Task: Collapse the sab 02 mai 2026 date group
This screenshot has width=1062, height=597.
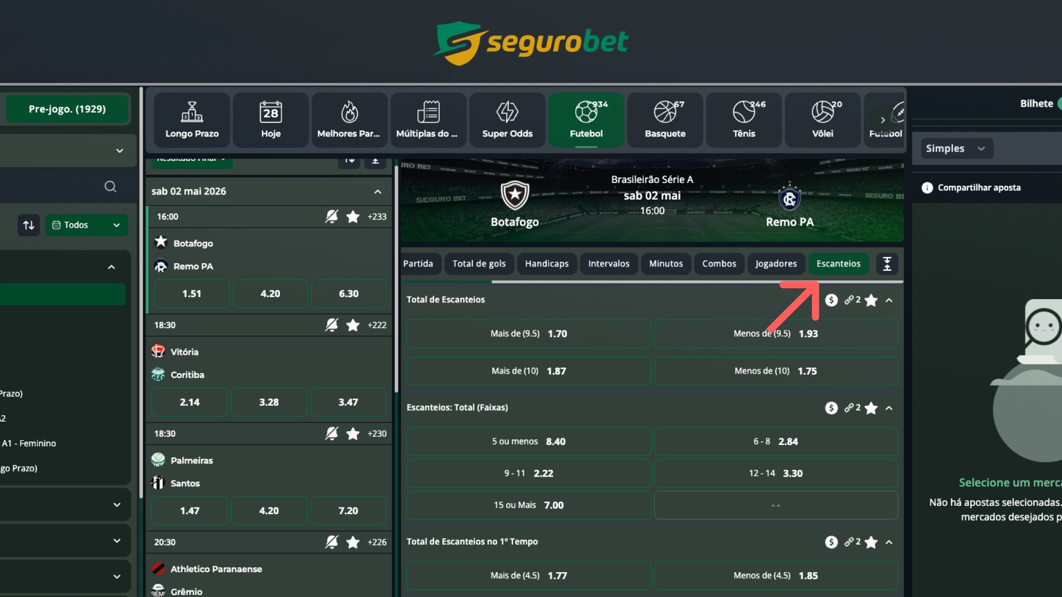Action: click(x=378, y=192)
